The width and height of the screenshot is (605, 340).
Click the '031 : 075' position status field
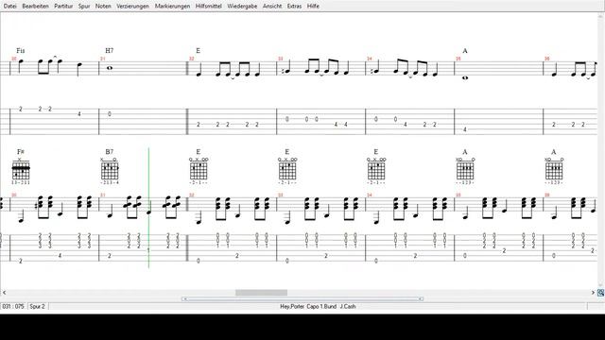pyautogui.click(x=13, y=306)
